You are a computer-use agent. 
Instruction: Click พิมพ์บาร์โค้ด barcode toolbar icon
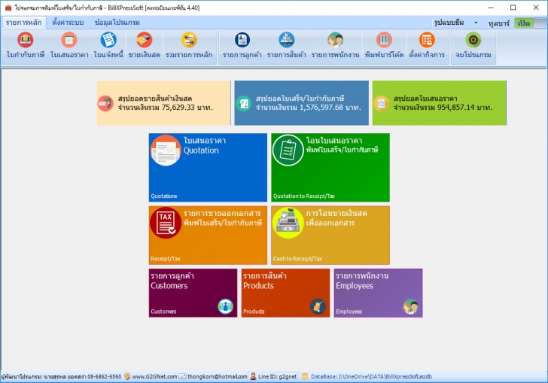(x=384, y=40)
